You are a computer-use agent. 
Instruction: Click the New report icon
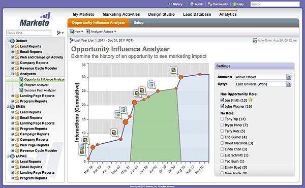pyautogui.click(x=72, y=32)
